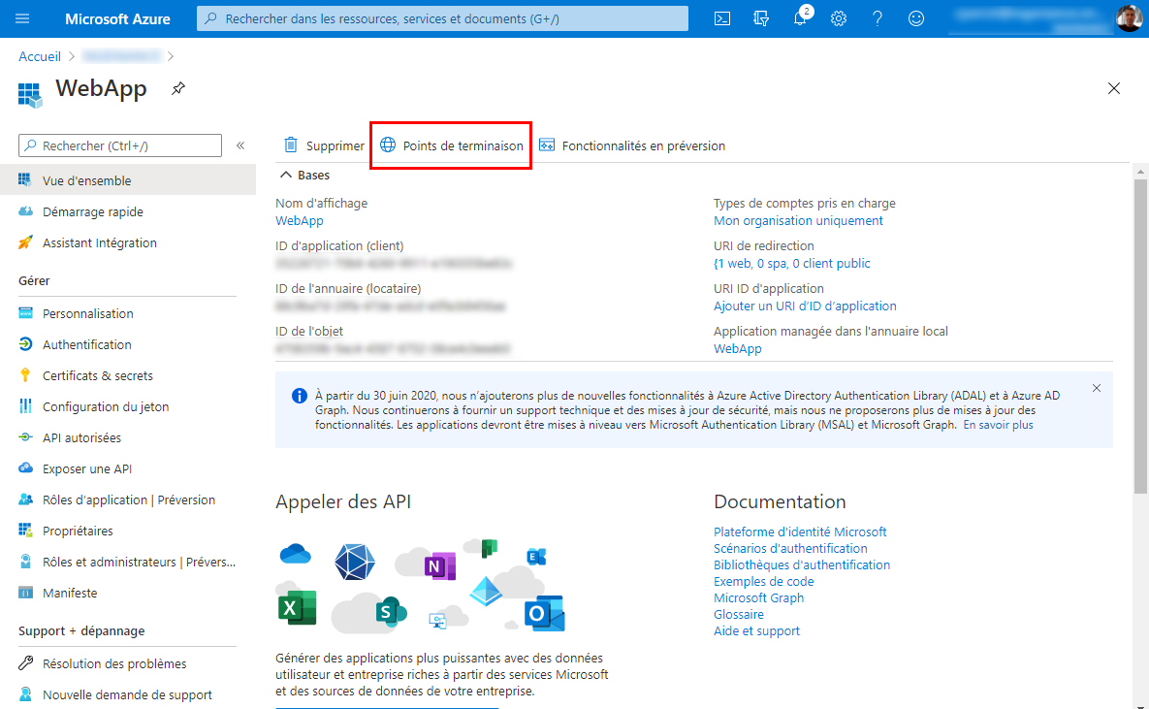Image resolution: width=1149 pixels, height=709 pixels.
Task: Open Nouvelle demande de support
Action: (x=127, y=694)
